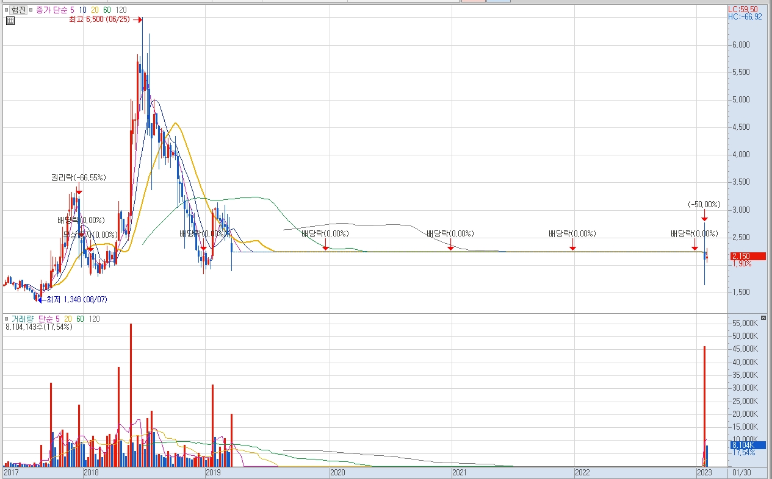Viewport: 772px width, 479px height.
Task: Toggle the square marker before 거래량
Action: tap(7, 319)
